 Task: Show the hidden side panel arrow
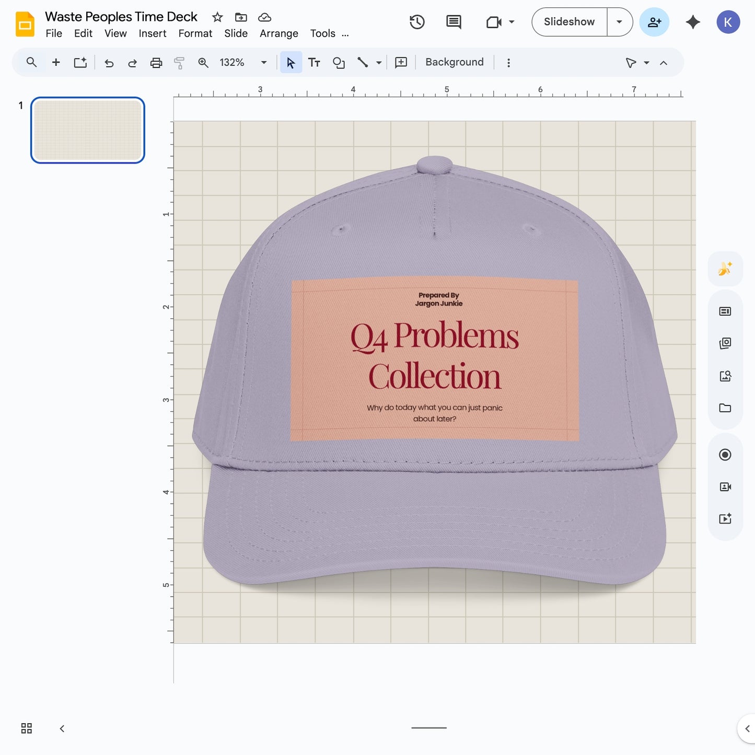tap(747, 728)
